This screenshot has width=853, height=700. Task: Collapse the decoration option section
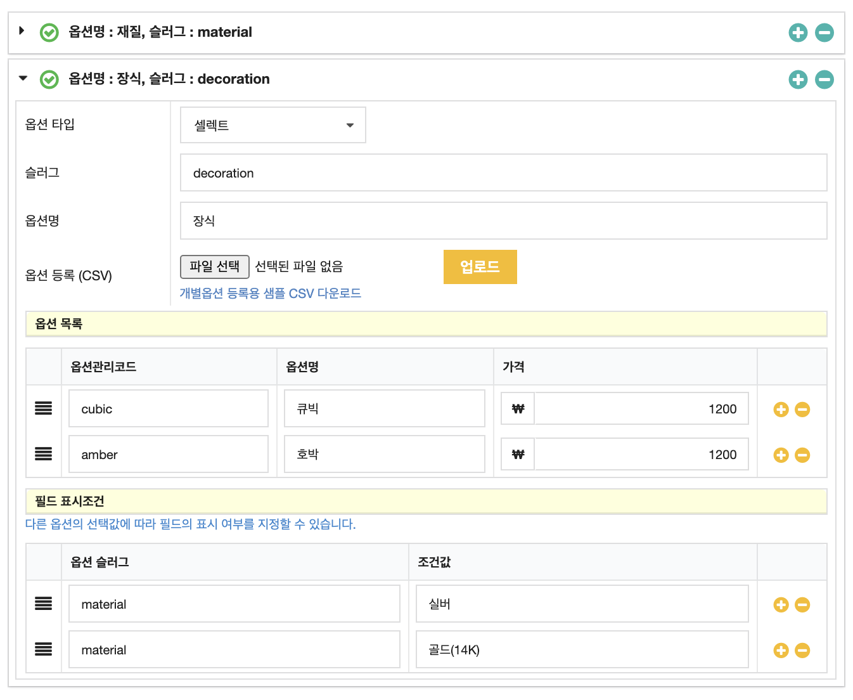(x=23, y=78)
